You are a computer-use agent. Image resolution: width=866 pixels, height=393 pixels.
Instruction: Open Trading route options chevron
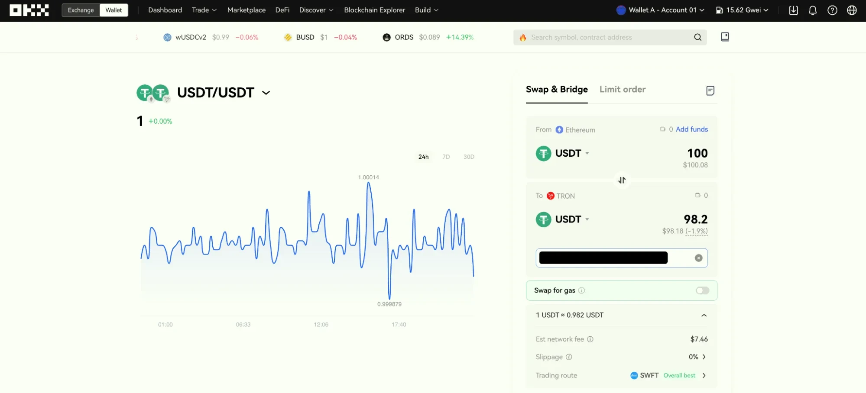tap(704, 375)
